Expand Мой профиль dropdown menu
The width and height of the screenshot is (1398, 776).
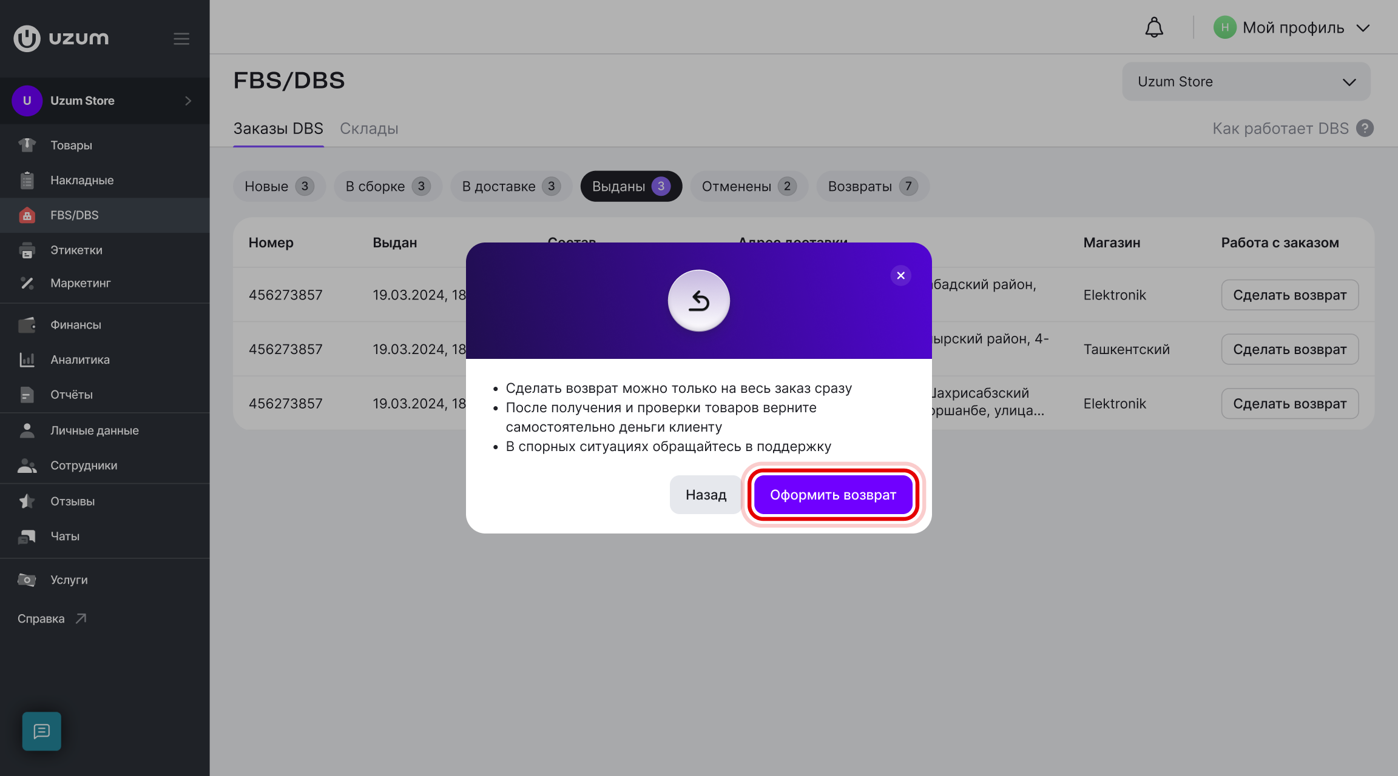pos(1291,28)
